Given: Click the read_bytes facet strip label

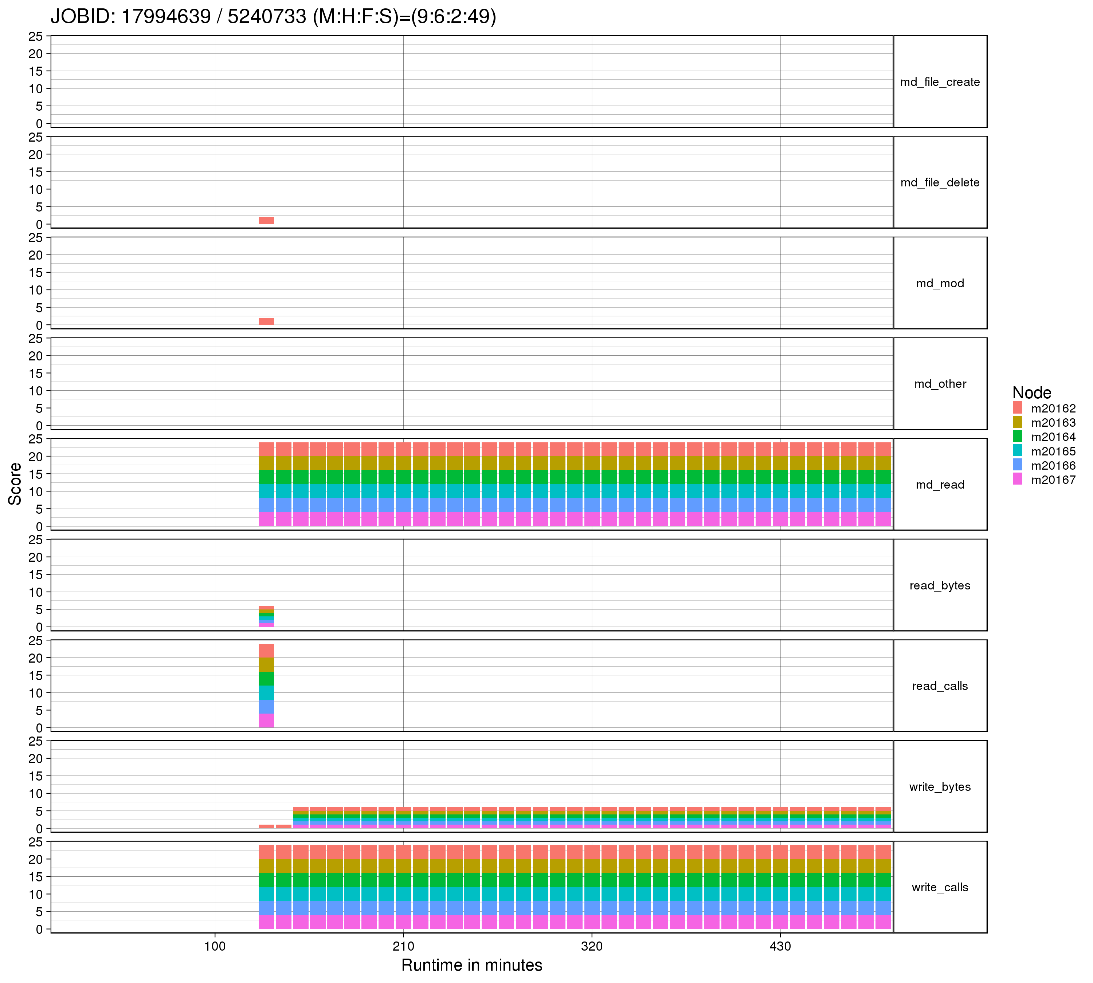Looking at the screenshot, I should (x=940, y=585).
